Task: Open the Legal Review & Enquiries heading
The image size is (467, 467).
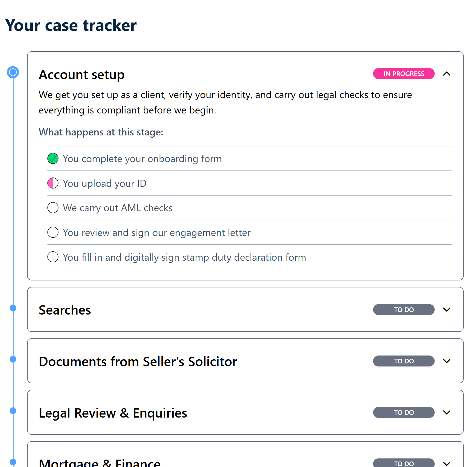Action: coord(113,413)
